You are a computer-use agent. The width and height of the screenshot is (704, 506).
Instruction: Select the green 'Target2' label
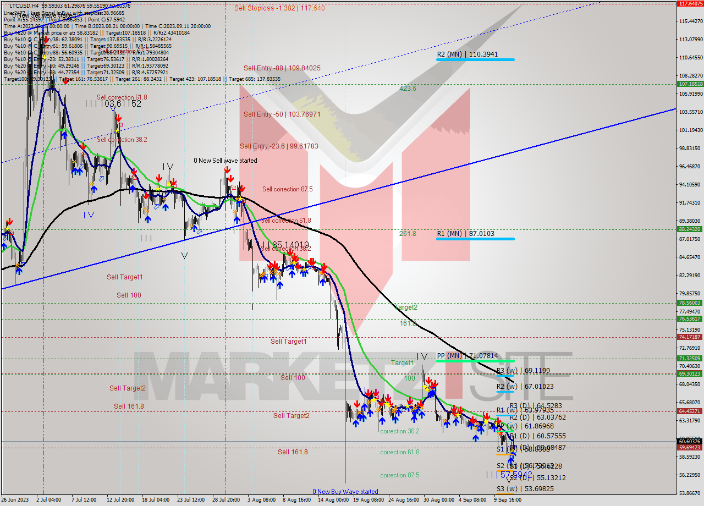(405, 307)
